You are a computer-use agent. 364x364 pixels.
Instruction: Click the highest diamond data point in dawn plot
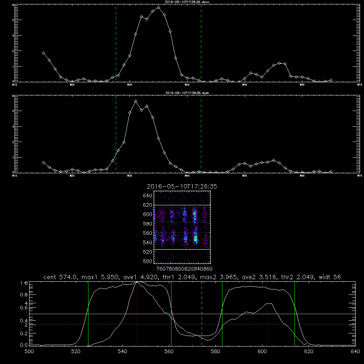[x=159, y=7]
